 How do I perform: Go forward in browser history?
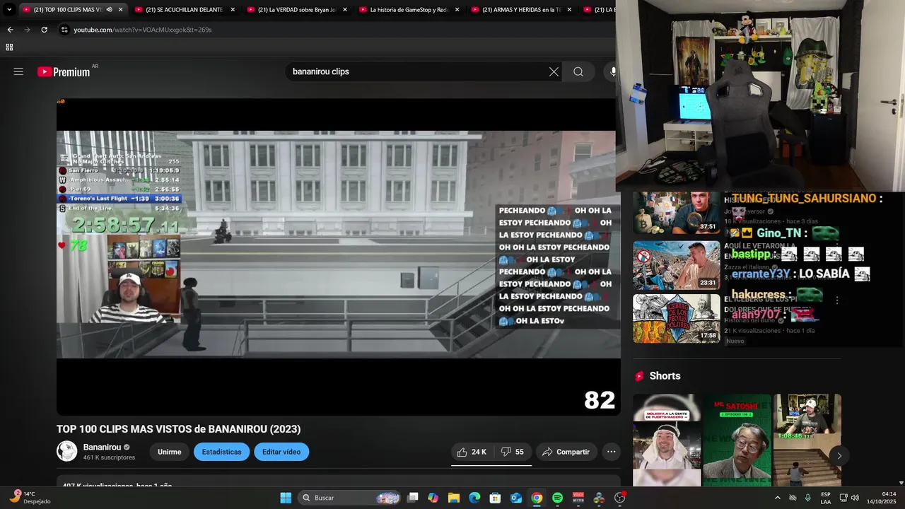[x=27, y=30]
